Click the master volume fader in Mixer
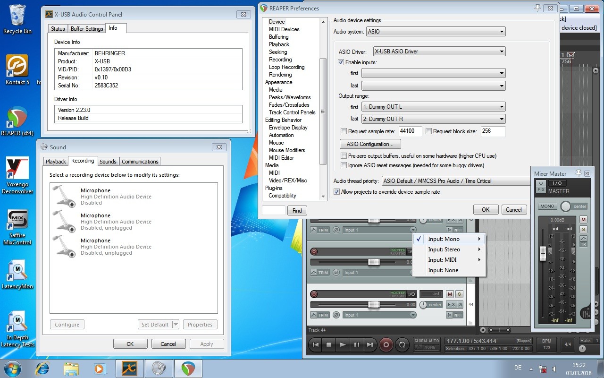This screenshot has height=378, width=604. pyautogui.click(x=543, y=254)
